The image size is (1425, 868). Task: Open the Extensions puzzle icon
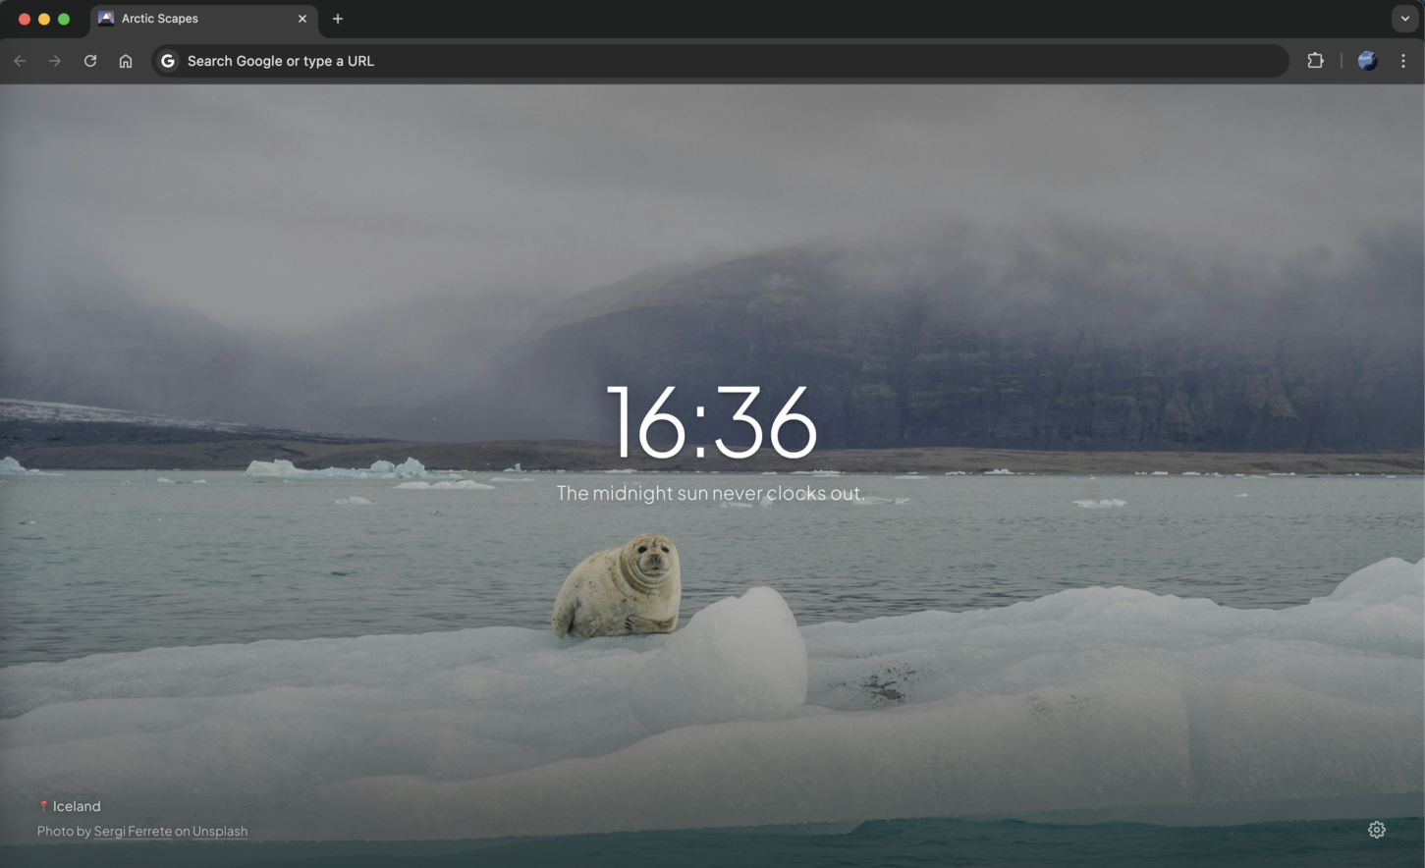(x=1315, y=61)
